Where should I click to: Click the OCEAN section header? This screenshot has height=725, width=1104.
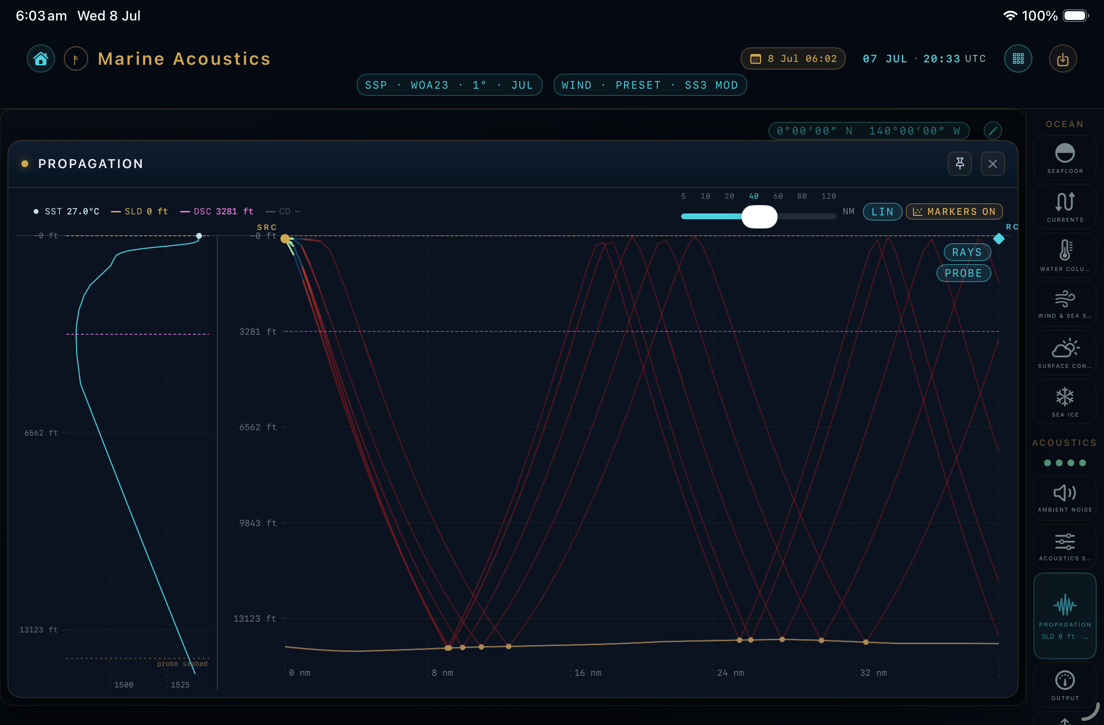pos(1065,124)
